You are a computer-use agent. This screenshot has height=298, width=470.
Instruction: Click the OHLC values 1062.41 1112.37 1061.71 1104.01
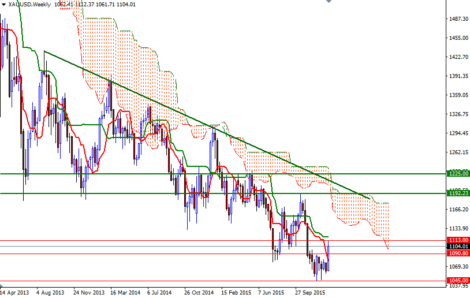coord(95,5)
